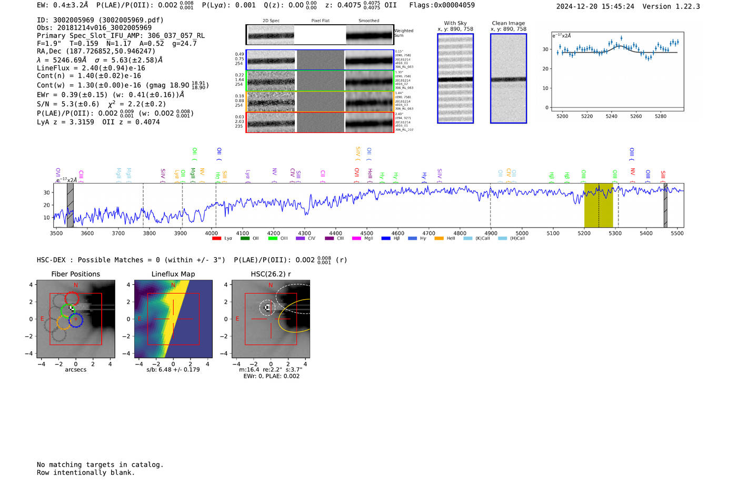Open the Clean Image thumbnail

point(509,78)
